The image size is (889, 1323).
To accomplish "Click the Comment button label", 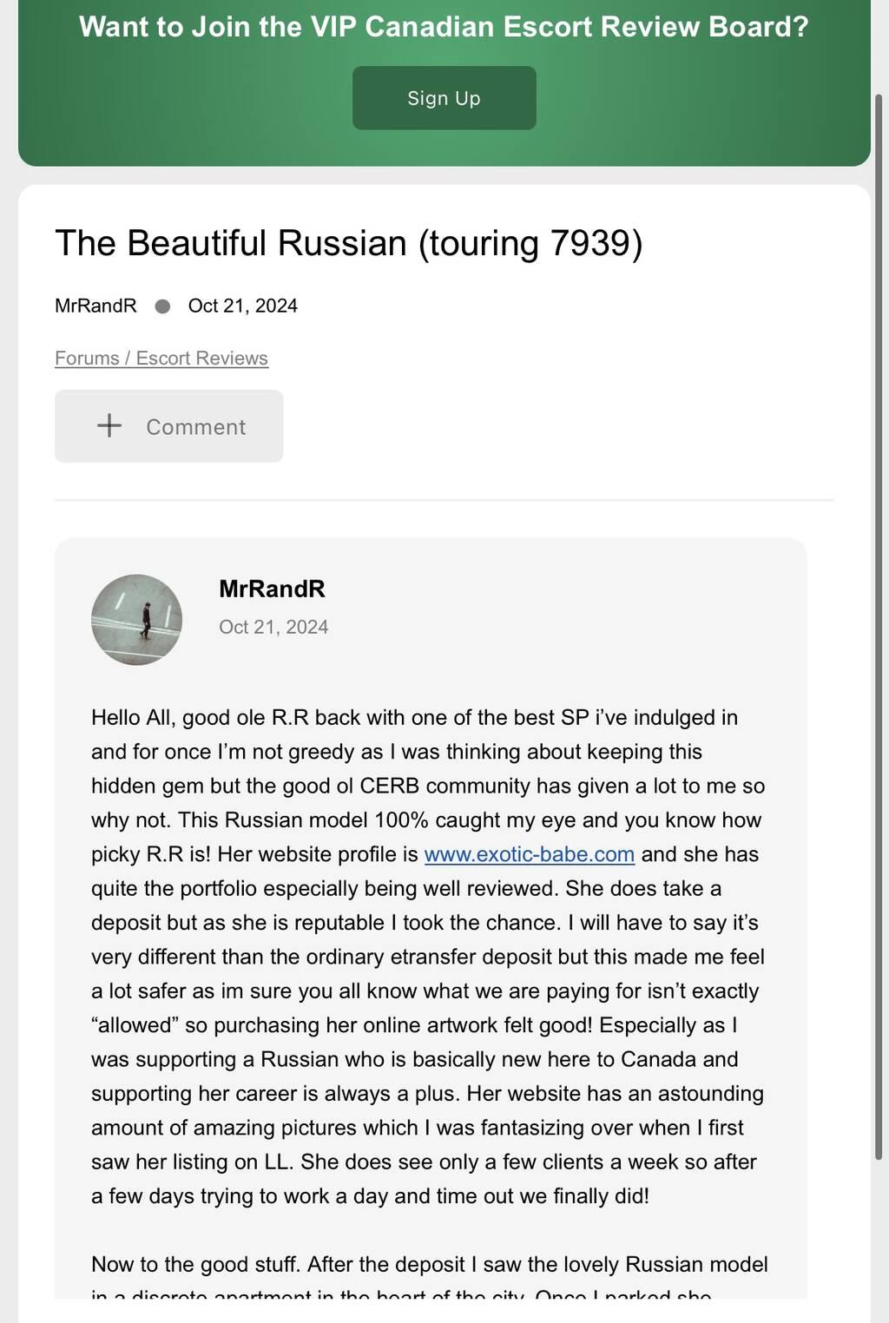I will click(195, 427).
